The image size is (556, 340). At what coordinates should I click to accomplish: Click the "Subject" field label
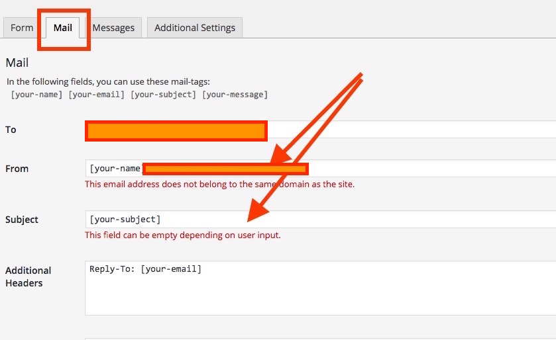point(22,220)
